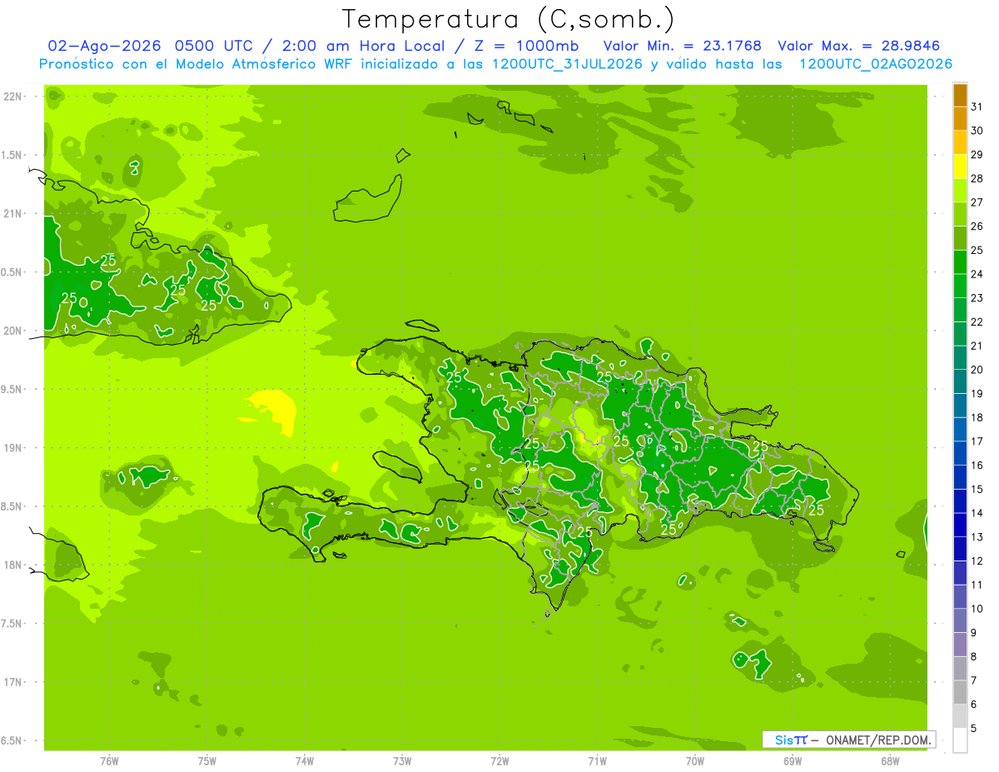Click the 17N latitude axis label
This screenshot has width=999, height=772.
[14, 682]
